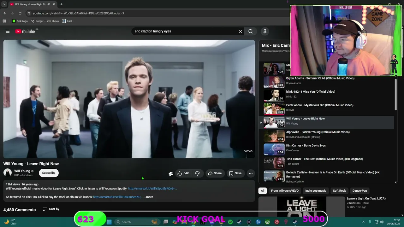Clear the search box with the X
Screen dimensions: 404x227
241,31
